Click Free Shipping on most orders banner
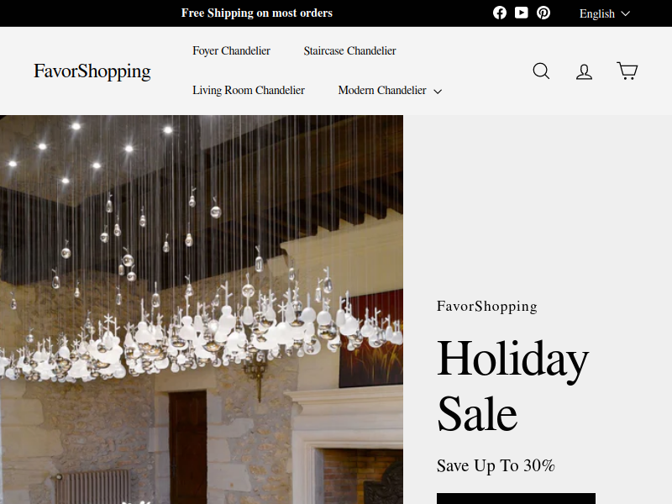 point(257,13)
